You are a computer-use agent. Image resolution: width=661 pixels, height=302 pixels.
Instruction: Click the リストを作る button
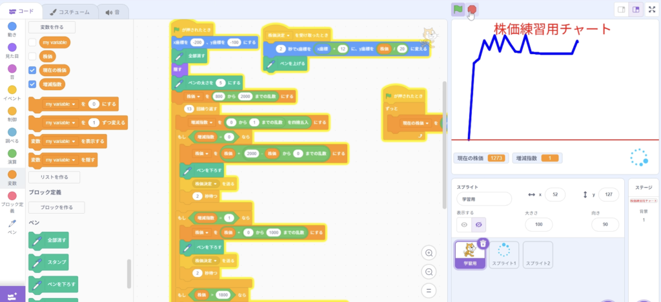(54, 177)
